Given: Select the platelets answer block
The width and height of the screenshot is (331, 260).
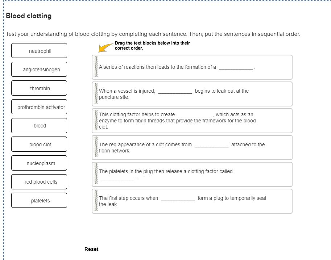Looking at the screenshot, I should pyautogui.click(x=39, y=200).
